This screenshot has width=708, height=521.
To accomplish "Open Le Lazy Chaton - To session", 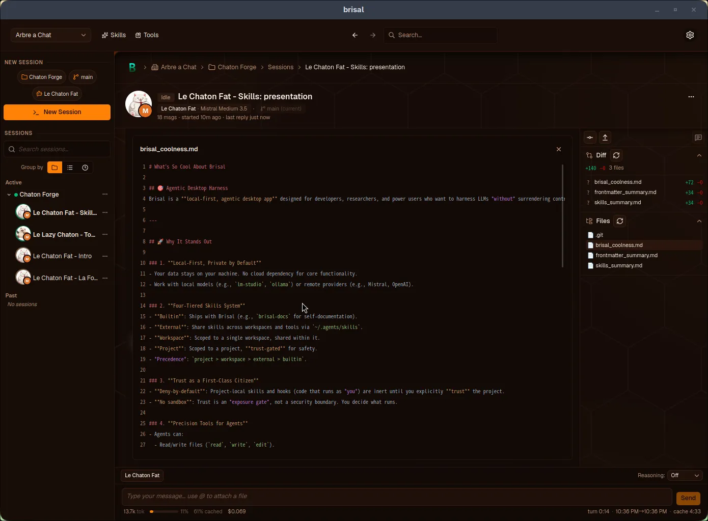I will [x=56, y=235].
